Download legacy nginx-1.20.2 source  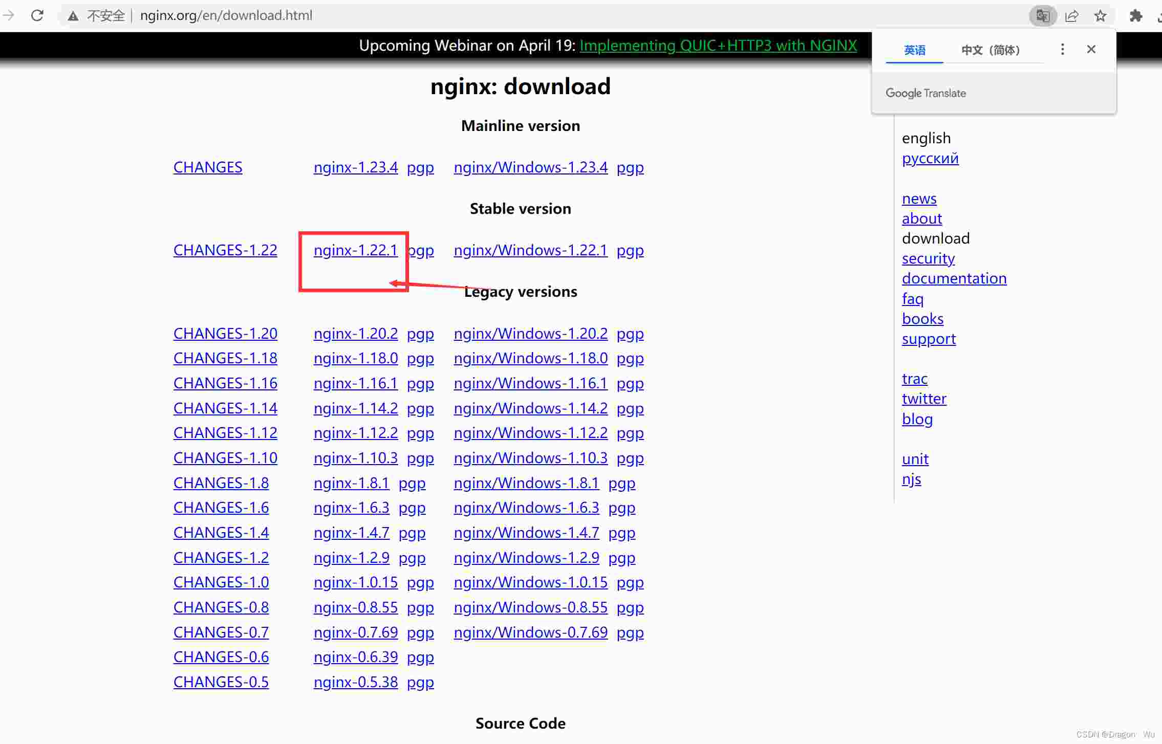pyautogui.click(x=355, y=334)
